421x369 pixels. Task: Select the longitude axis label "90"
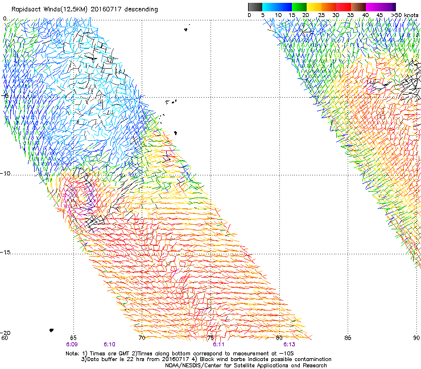tap(416, 338)
